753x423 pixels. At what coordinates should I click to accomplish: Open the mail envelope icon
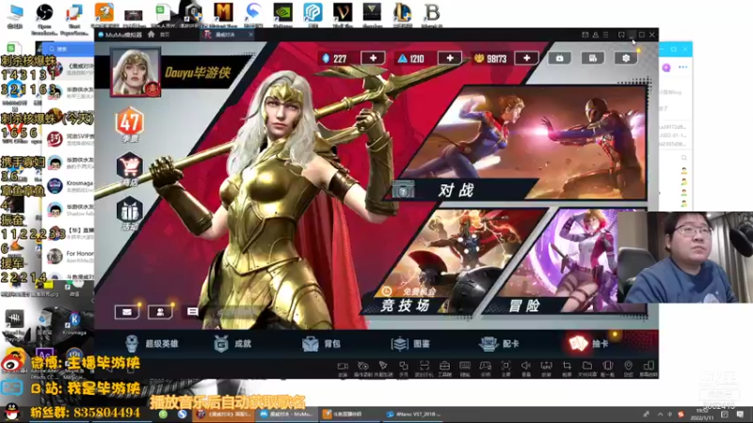click(x=127, y=312)
